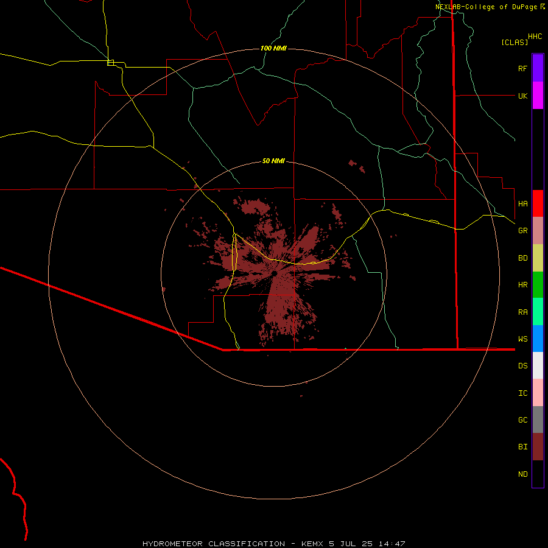The image size is (548, 548).
Task: Click the RF legend label
Action: click(522, 68)
